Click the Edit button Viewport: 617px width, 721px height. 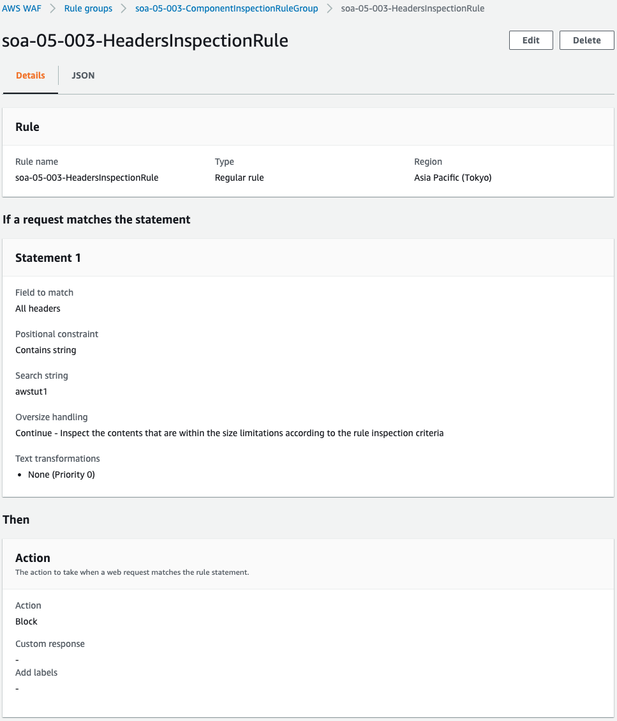click(x=530, y=40)
